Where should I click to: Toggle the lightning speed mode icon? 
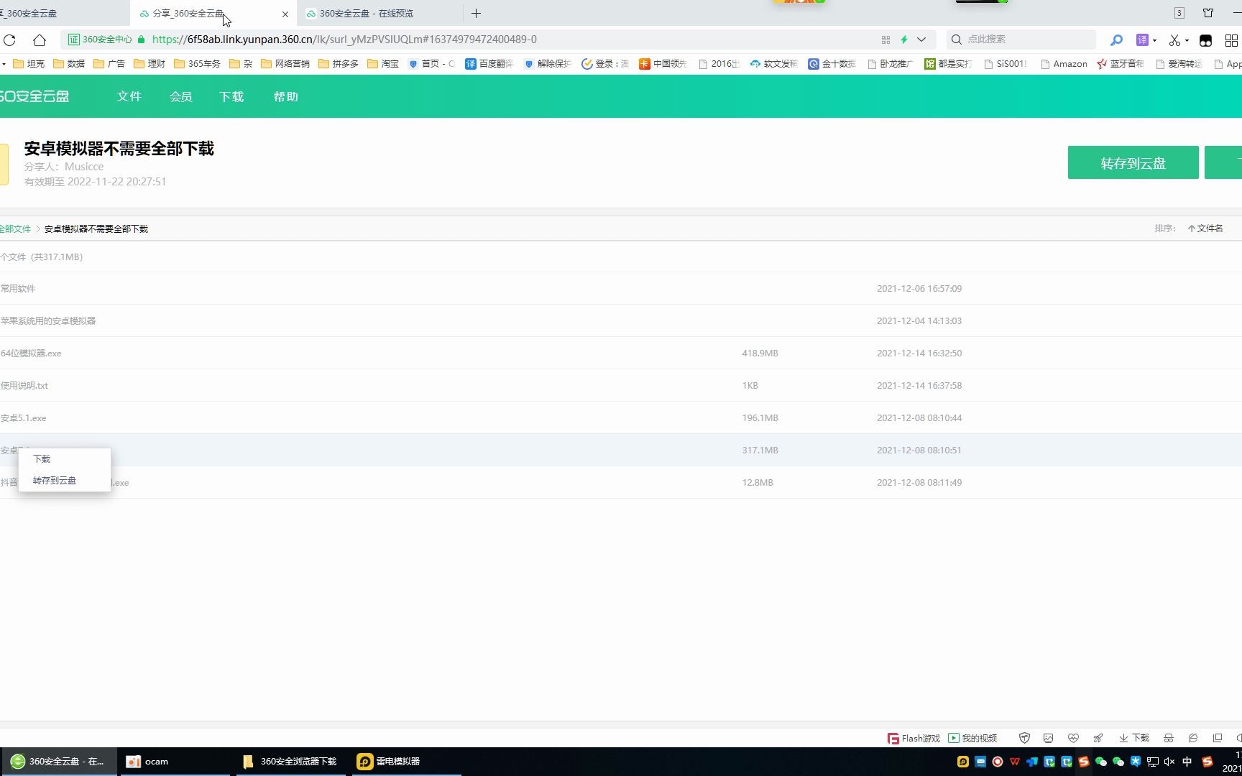tap(904, 40)
